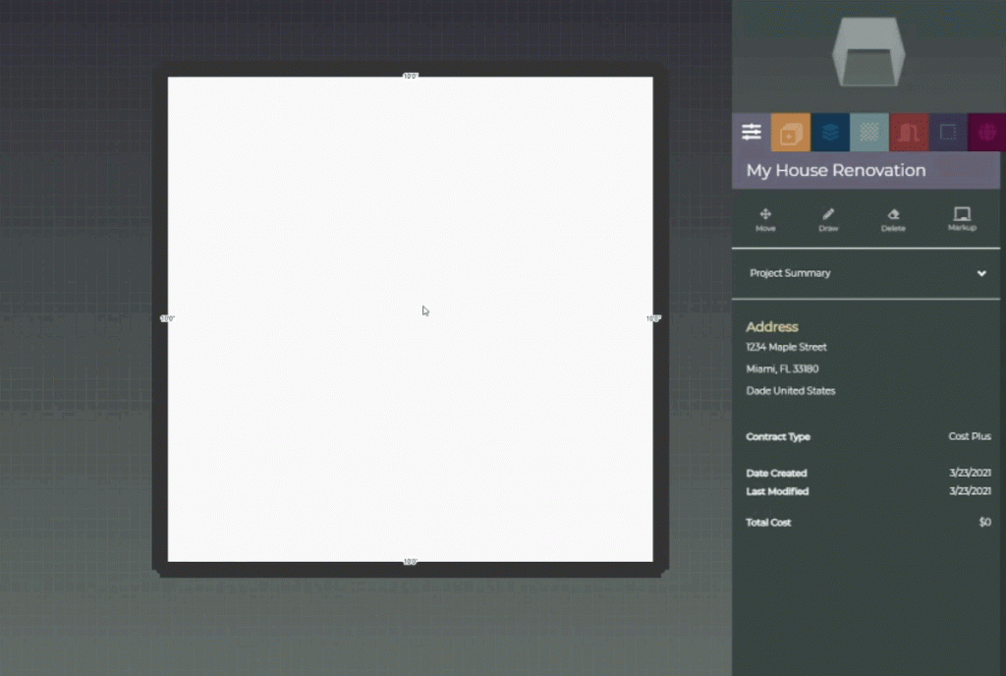Click the left wall dimension label

click(x=167, y=318)
